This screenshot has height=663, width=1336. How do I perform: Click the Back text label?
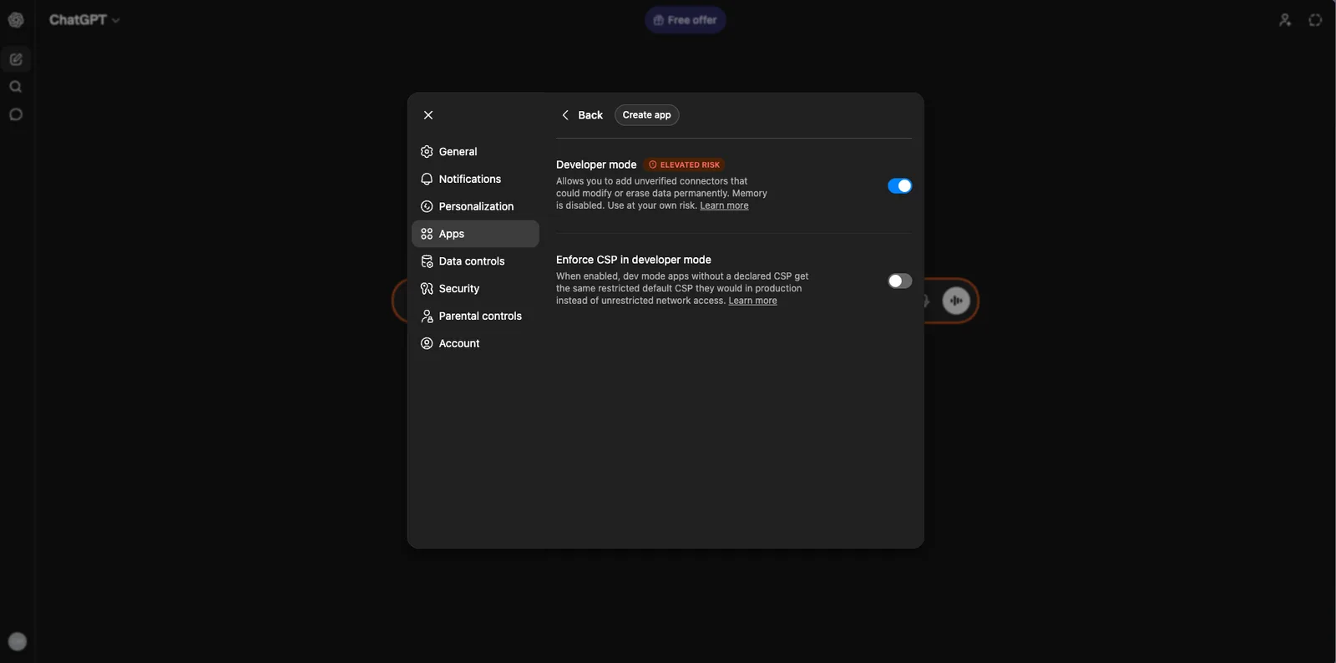pos(590,115)
